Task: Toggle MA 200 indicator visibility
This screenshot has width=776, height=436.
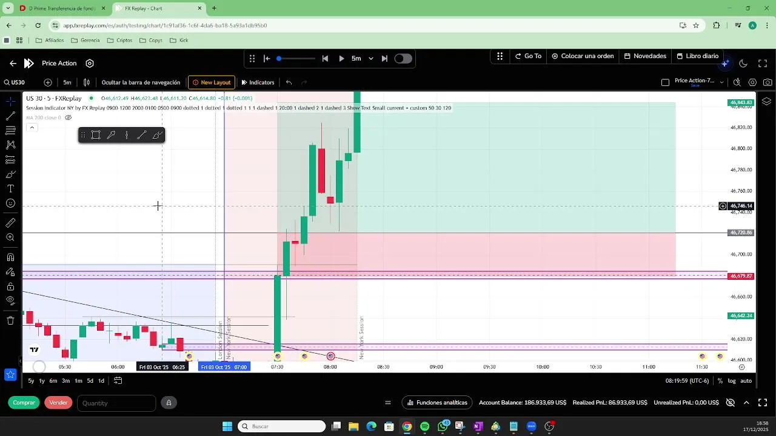Action: [x=68, y=117]
